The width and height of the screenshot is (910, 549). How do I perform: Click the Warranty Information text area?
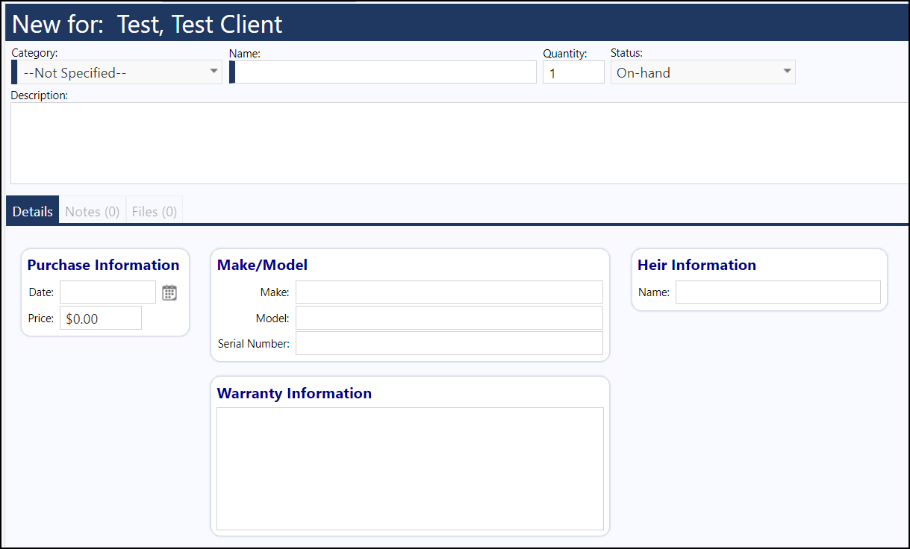(x=410, y=468)
